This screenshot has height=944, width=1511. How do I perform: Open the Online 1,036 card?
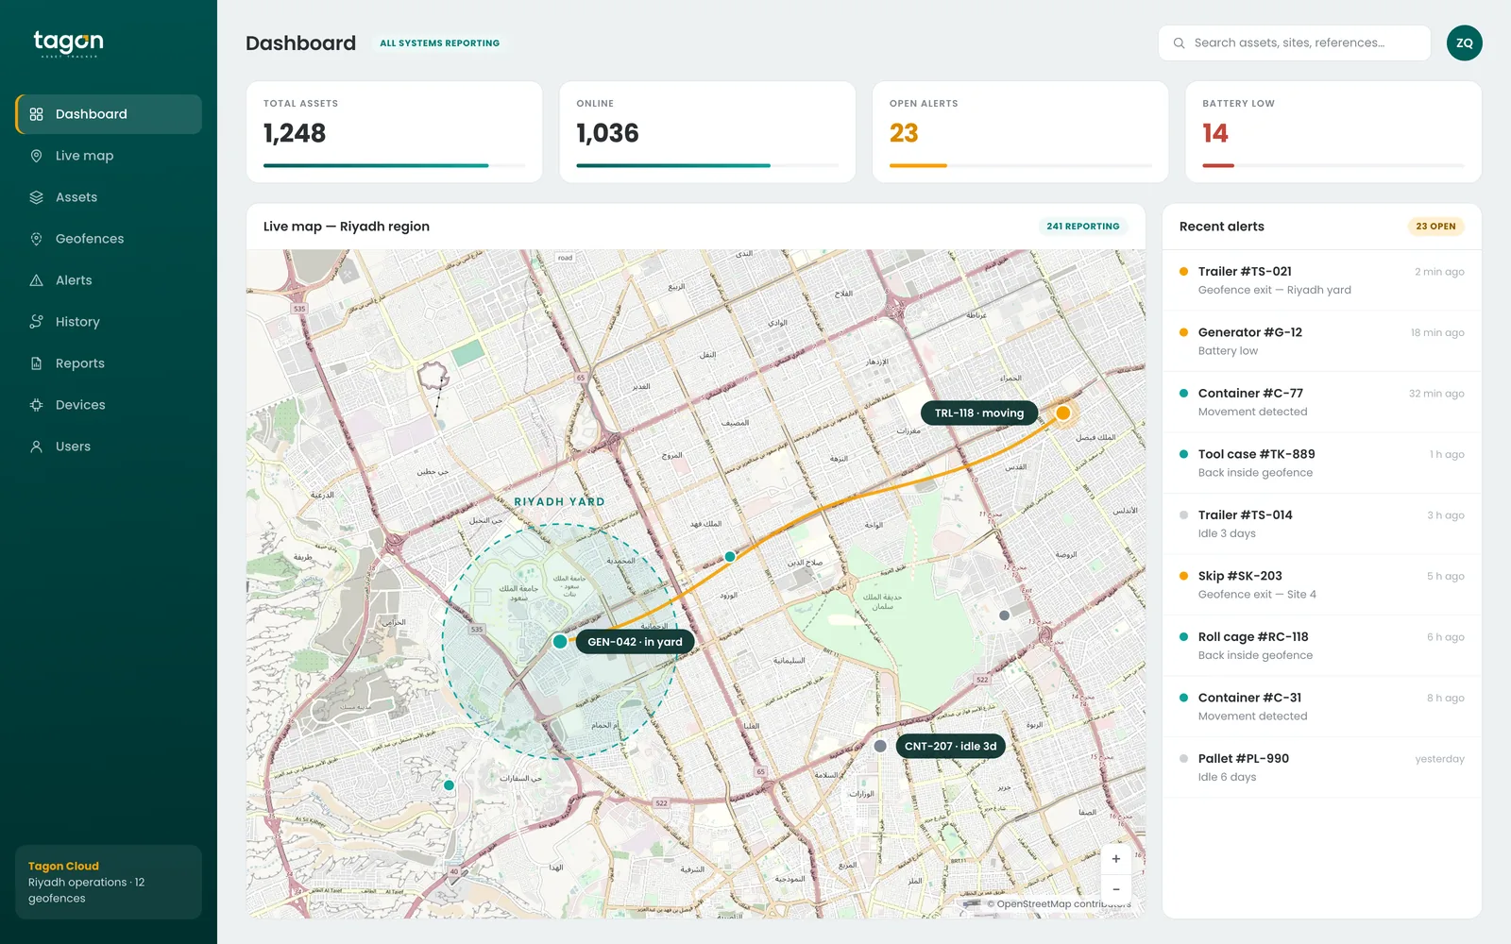pyautogui.click(x=707, y=132)
